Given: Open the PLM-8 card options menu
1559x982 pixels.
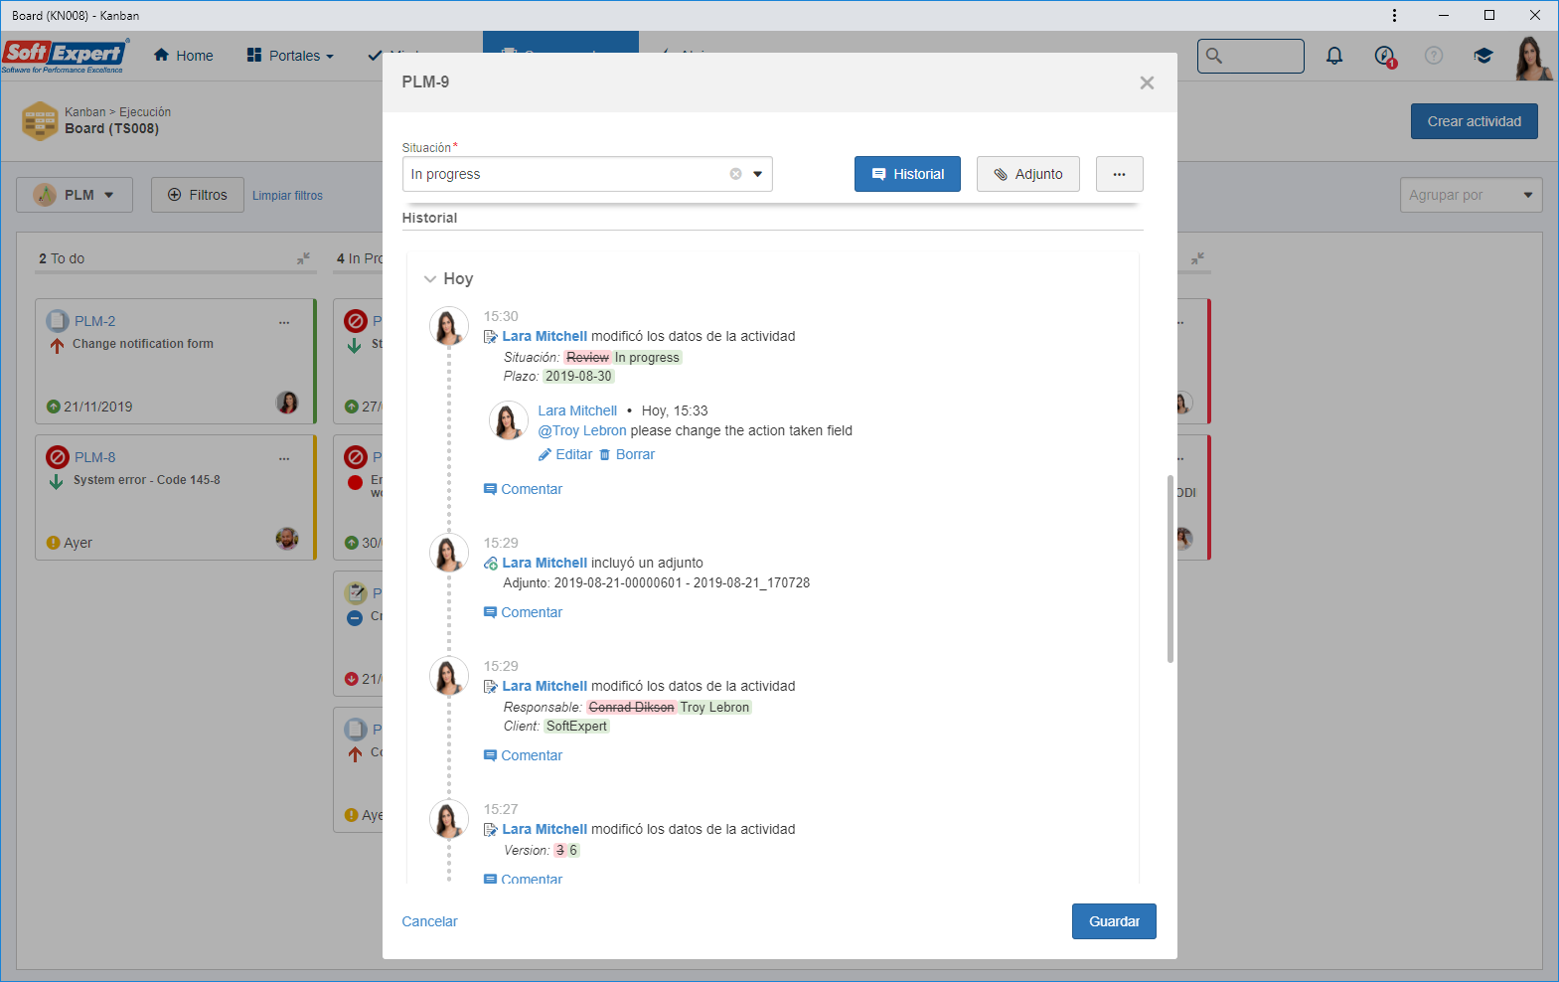Looking at the screenshot, I should 284,458.
